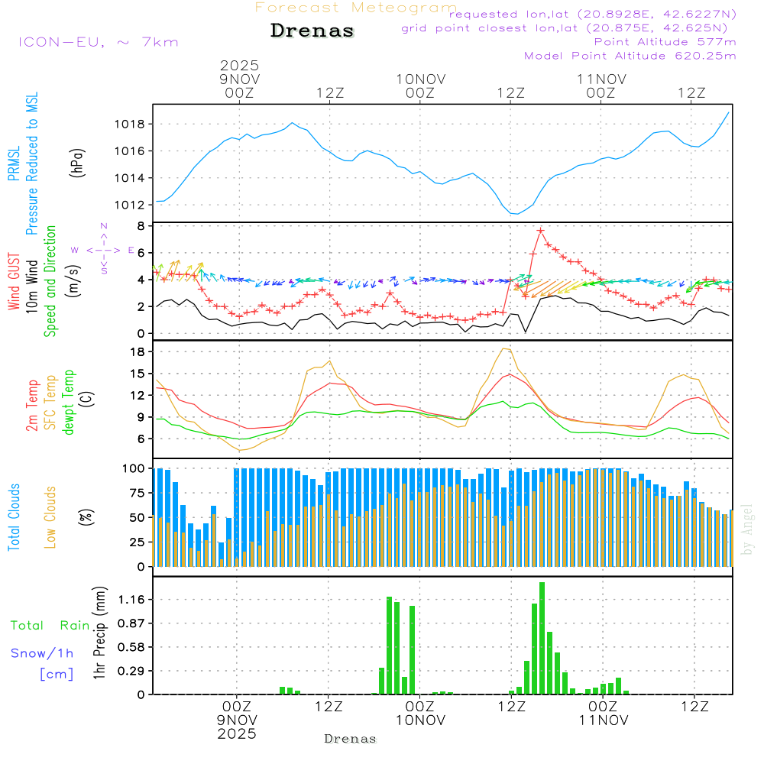Click the wind gust peak near 8 m/s

[540, 230]
